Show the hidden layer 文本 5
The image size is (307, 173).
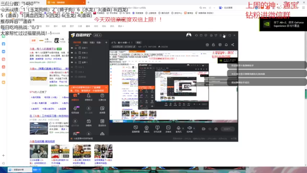click(72, 67)
